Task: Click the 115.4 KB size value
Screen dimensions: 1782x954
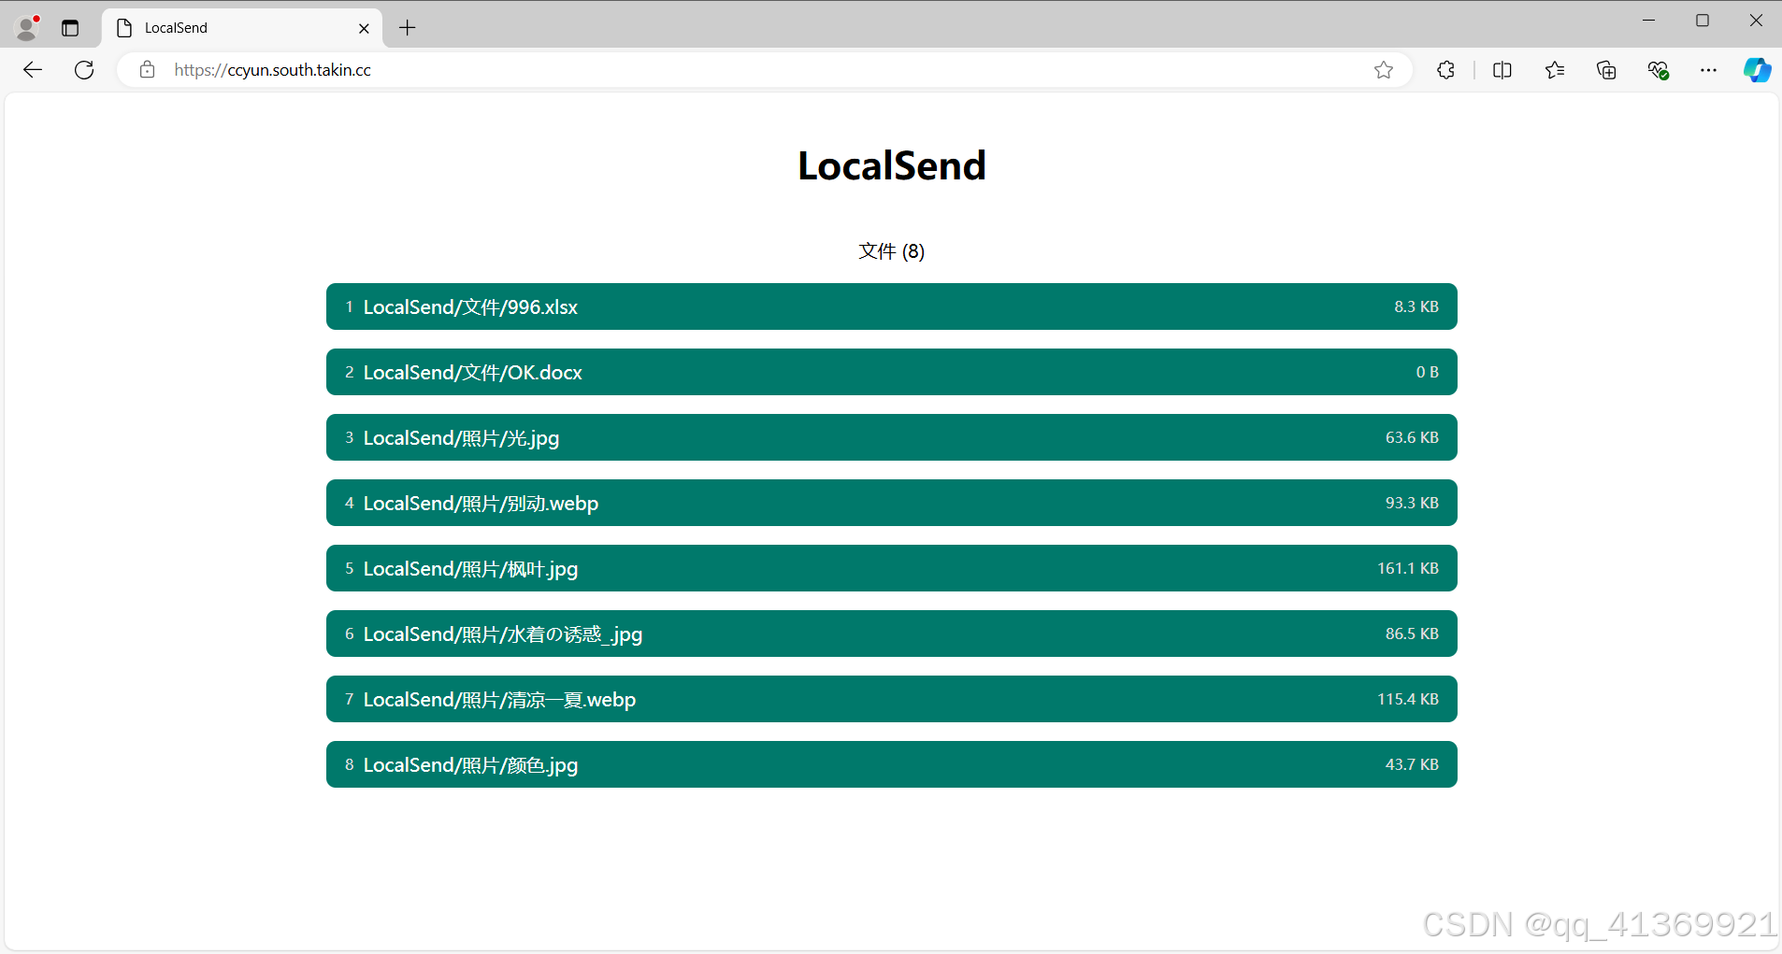Action: (1407, 699)
